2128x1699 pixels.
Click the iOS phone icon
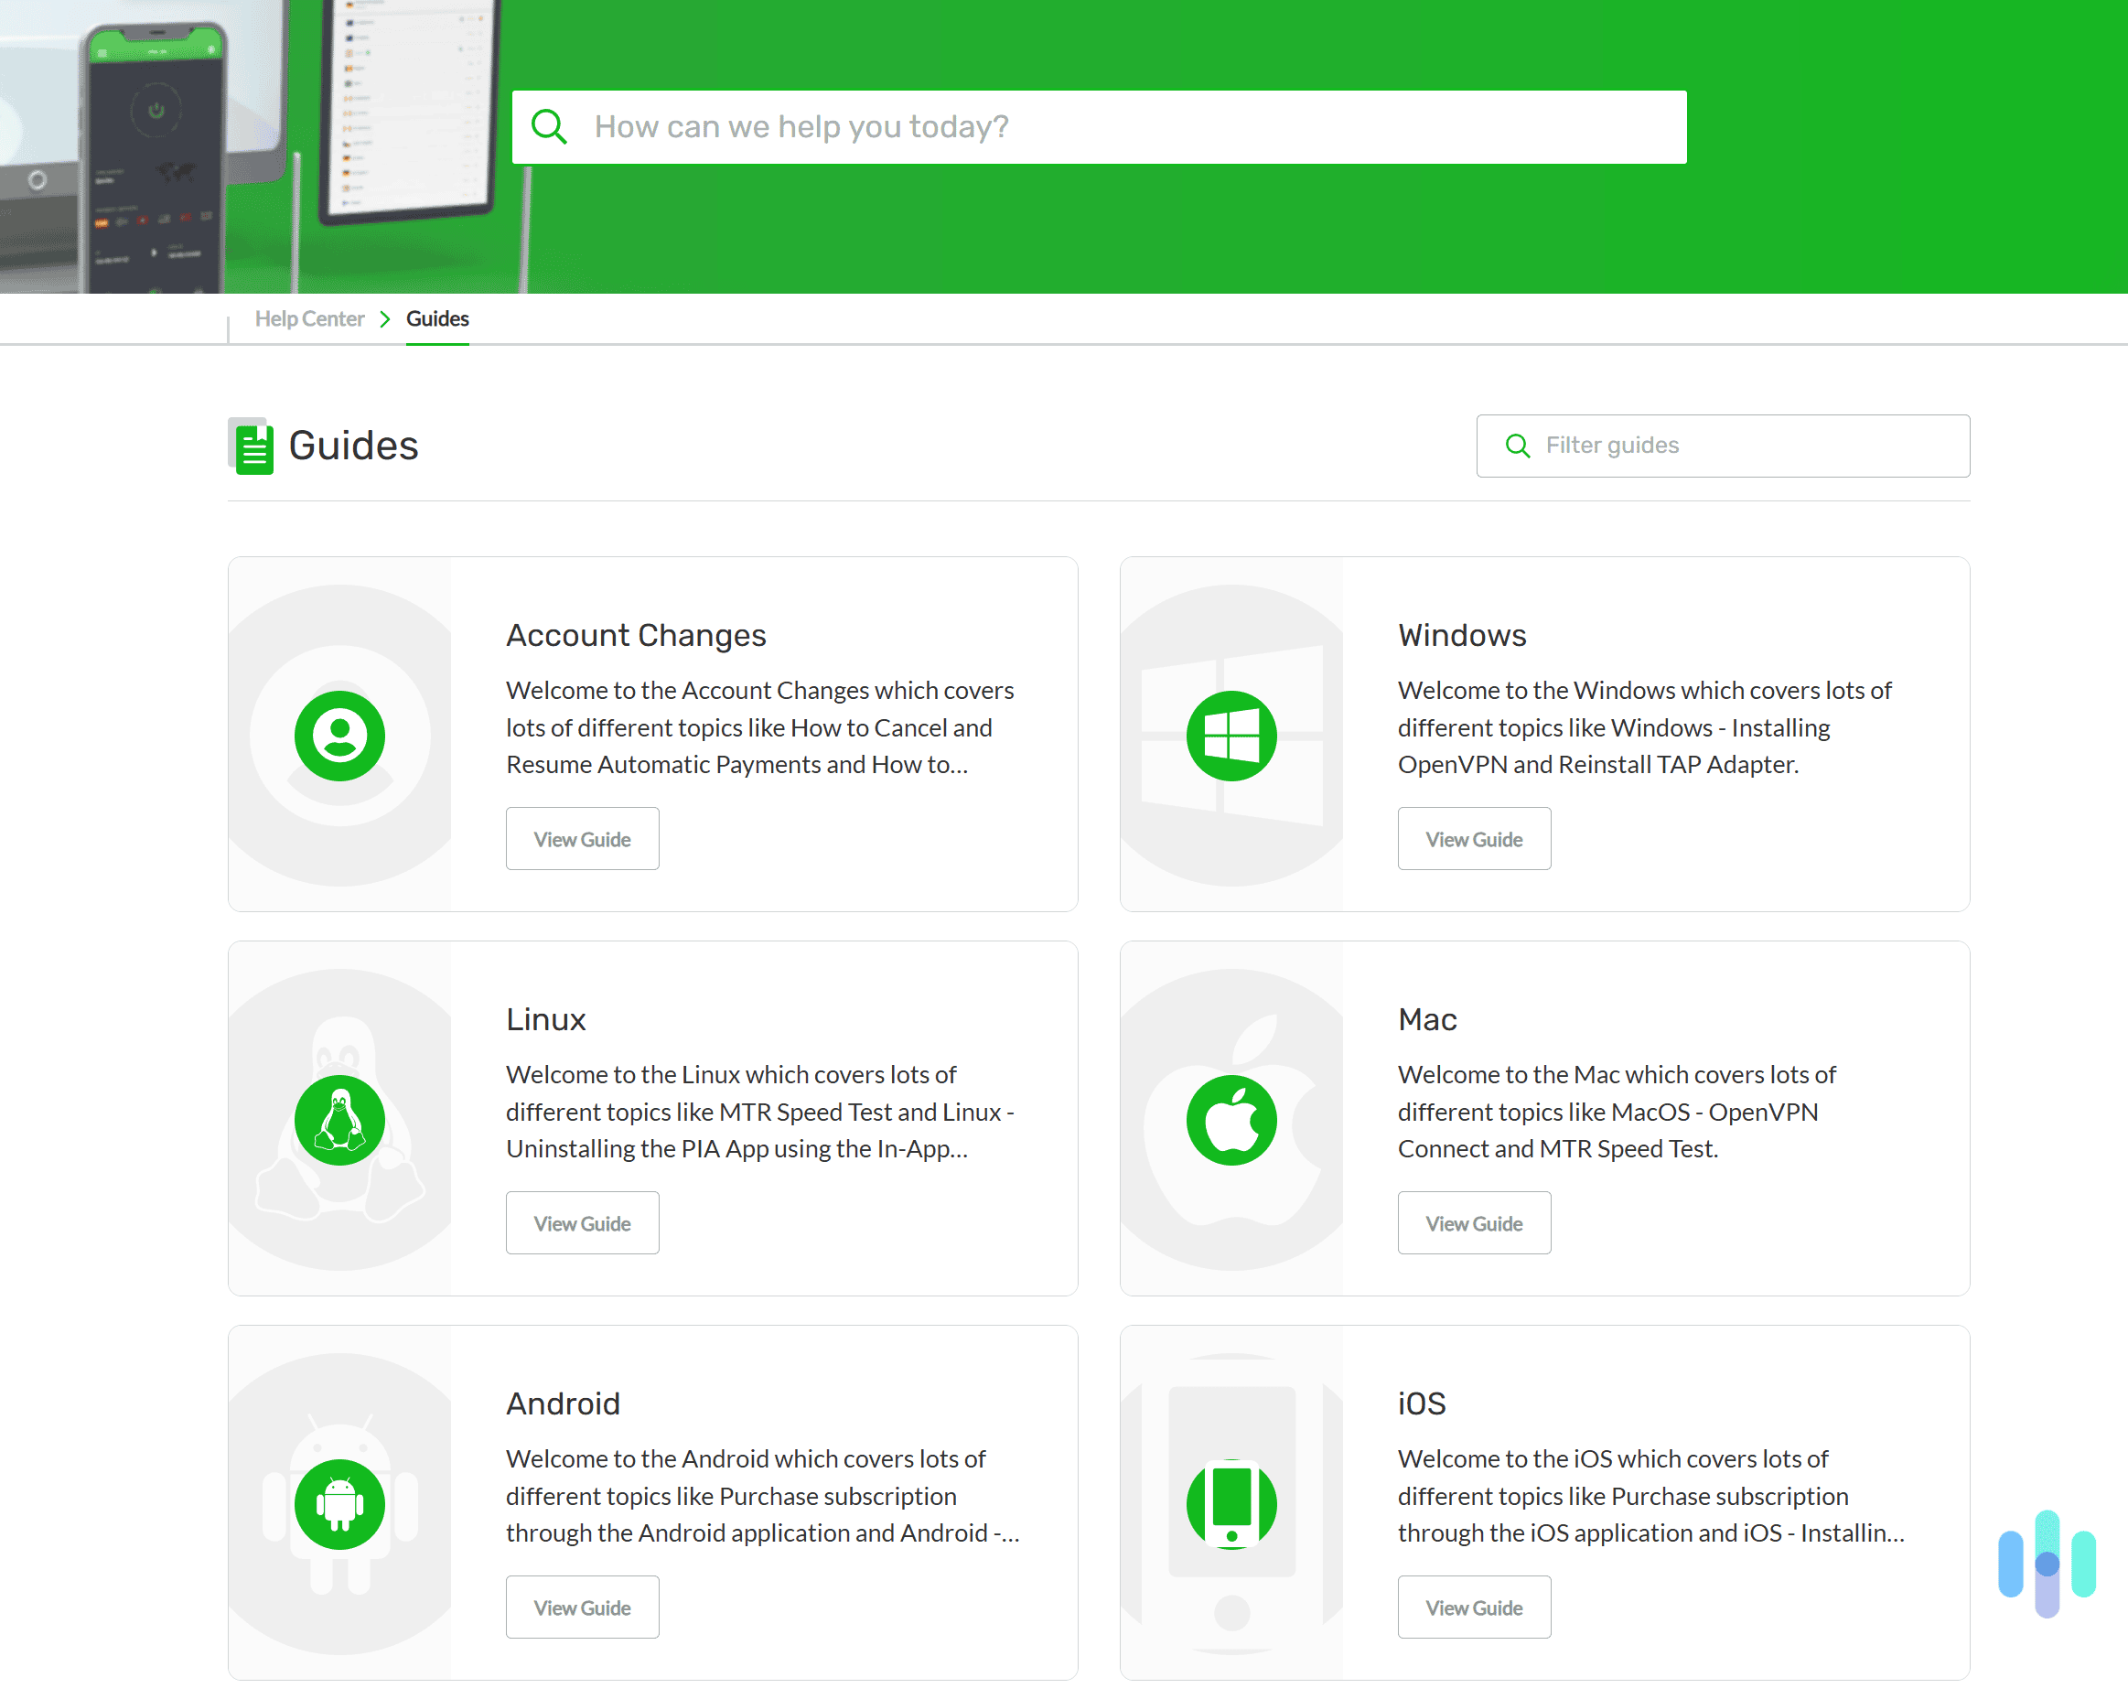(1232, 1503)
